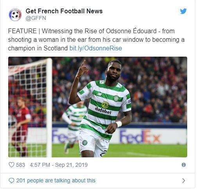Click the heart like icon
197x189 pixels.
click(x=11, y=165)
